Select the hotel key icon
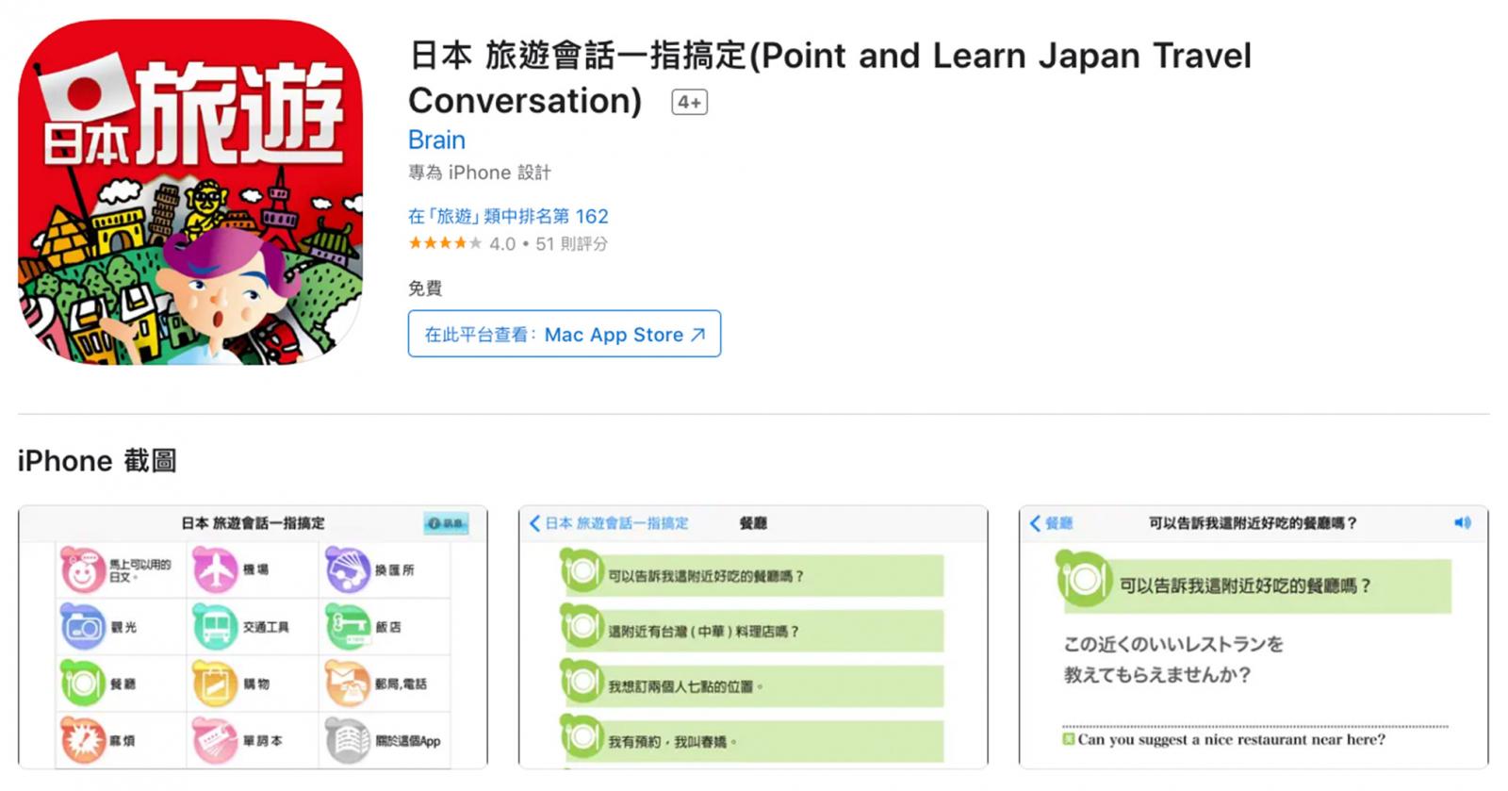1508x791 pixels. coord(349,627)
